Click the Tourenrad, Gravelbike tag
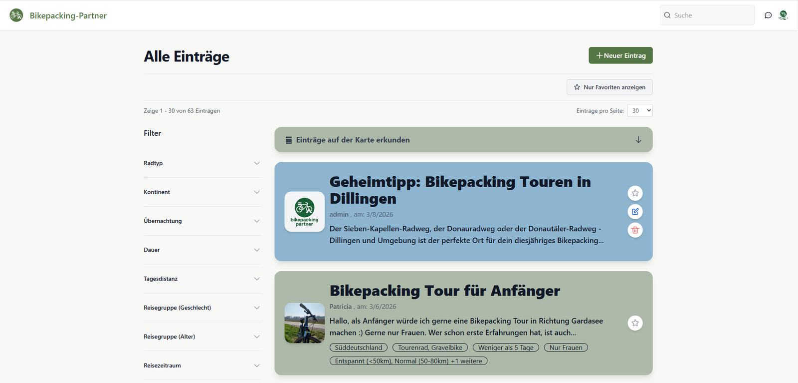Screen dimensions: 798x383 pyautogui.click(x=430, y=348)
